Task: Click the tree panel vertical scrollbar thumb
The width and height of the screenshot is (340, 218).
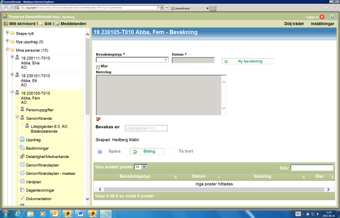Action: 87,77
